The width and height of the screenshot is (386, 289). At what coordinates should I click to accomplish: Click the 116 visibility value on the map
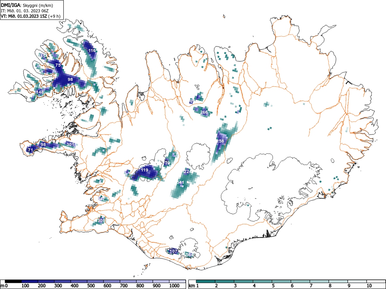click(x=92, y=50)
